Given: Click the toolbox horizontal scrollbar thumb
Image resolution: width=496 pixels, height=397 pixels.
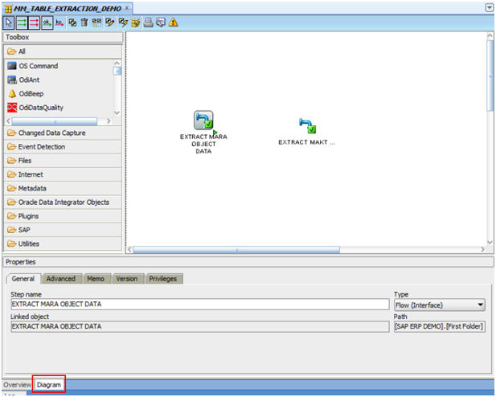Looking at the screenshot, I should [x=55, y=121].
